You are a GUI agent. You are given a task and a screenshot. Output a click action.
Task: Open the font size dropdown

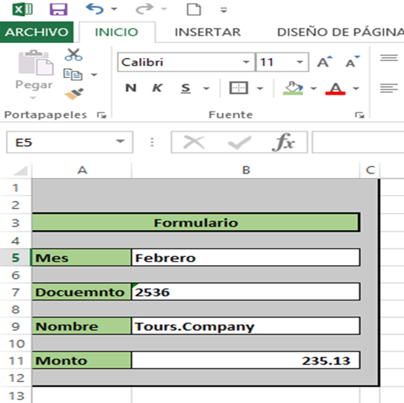(300, 63)
